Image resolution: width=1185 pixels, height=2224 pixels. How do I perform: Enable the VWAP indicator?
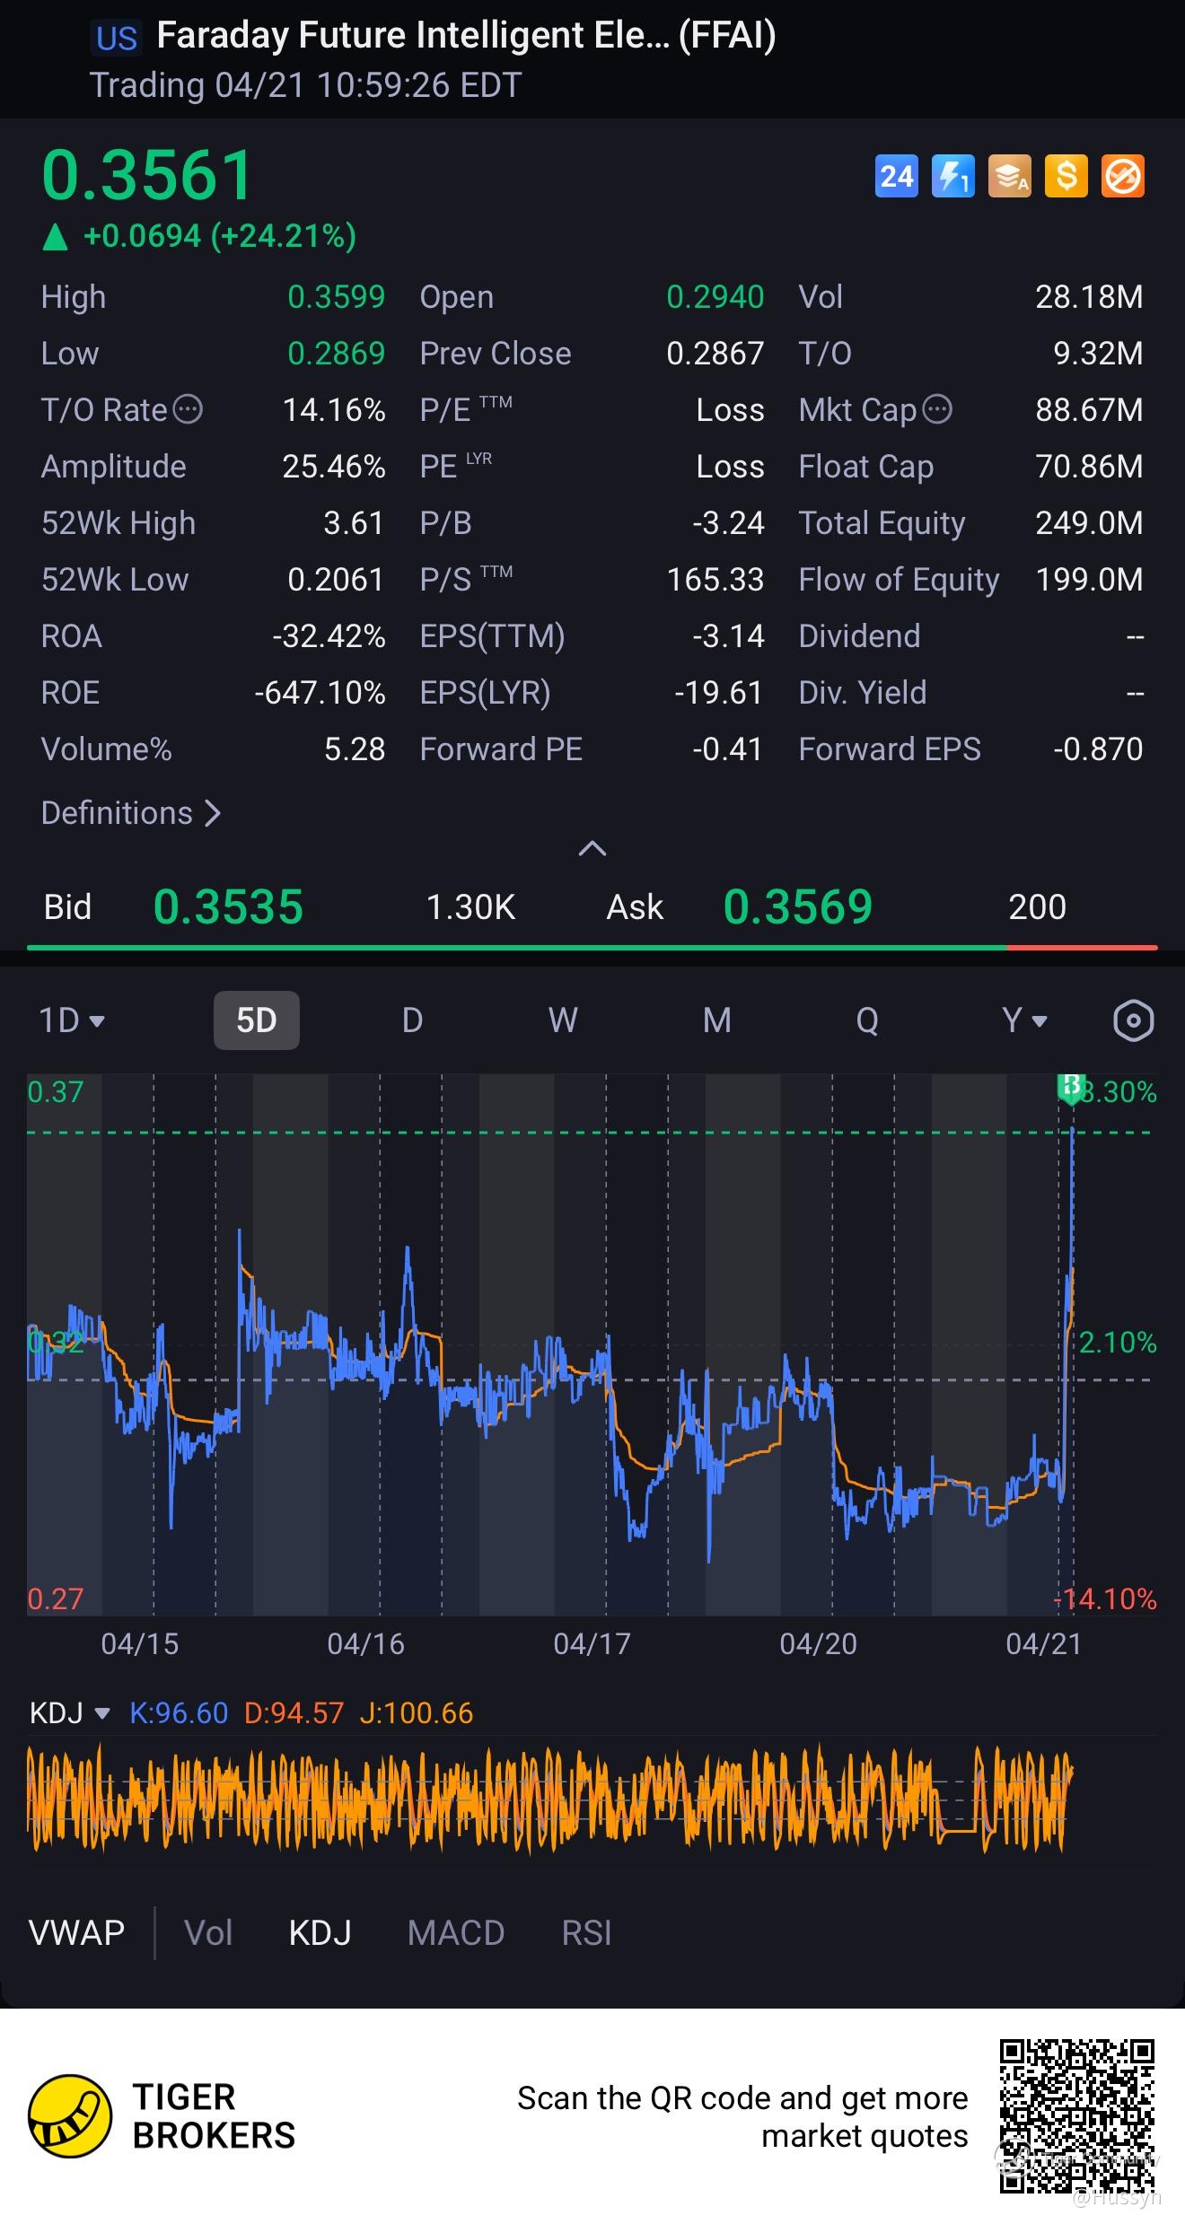(77, 1932)
